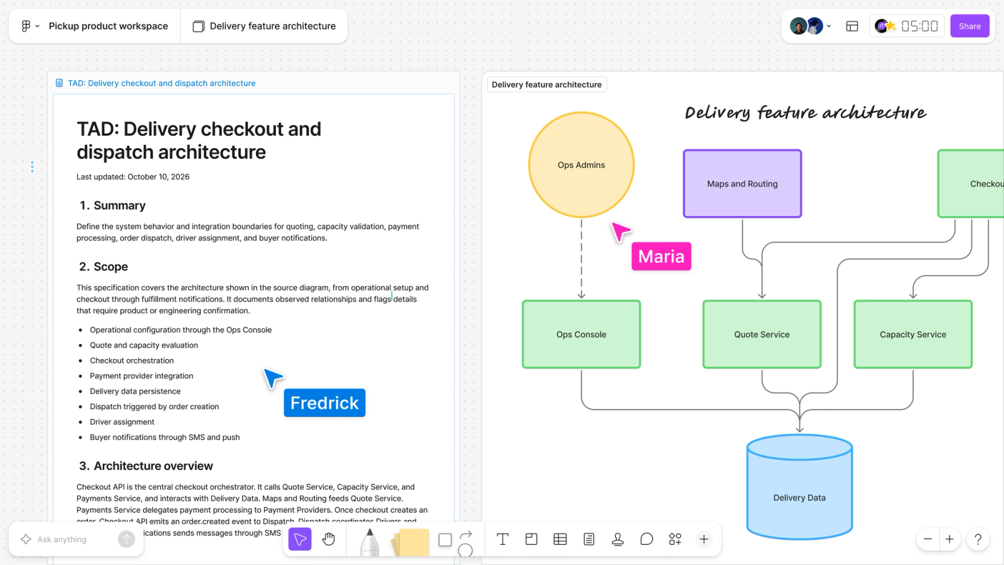Select the Text tool
The width and height of the screenshot is (1004, 565).
503,539
